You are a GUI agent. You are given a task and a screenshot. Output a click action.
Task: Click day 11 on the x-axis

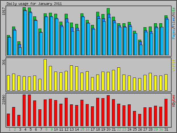pyautogui.click(x=61, y=129)
